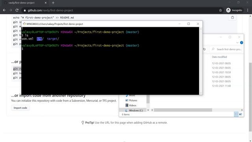Click the Explorer horizontal scroll left arrow
Image resolution: width=252 pixels, height=142 pixels.
tap(152, 110)
